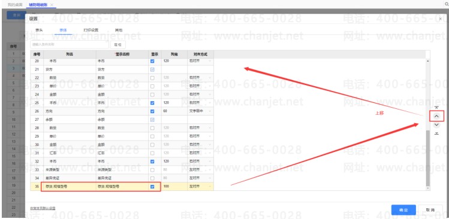
Task: Select the 辅助明细账 page tab
Action: pos(38,5)
